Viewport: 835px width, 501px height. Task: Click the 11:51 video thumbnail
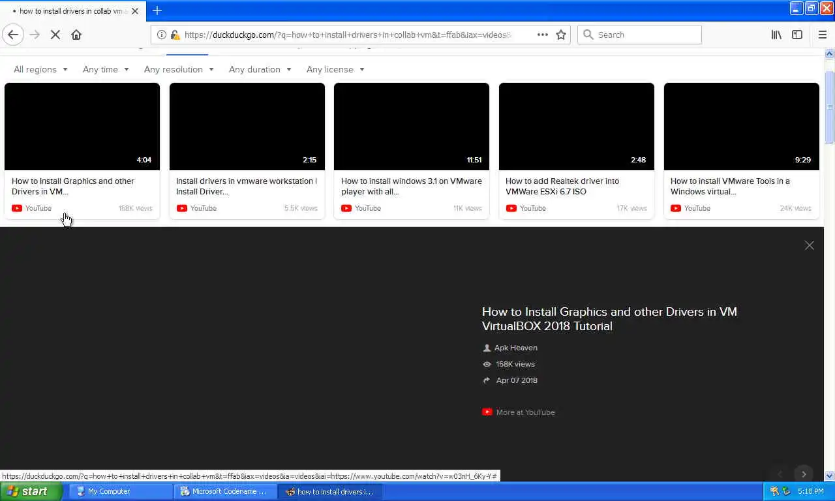click(412, 127)
